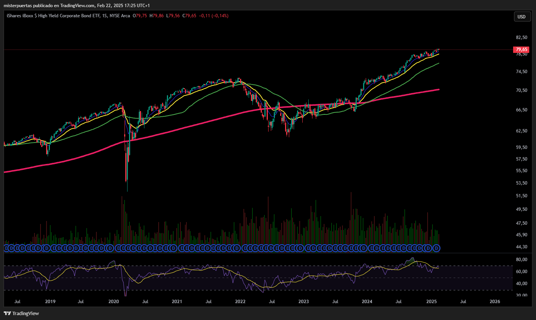Click the change value −0,11 (−0,14%)

[213, 16]
